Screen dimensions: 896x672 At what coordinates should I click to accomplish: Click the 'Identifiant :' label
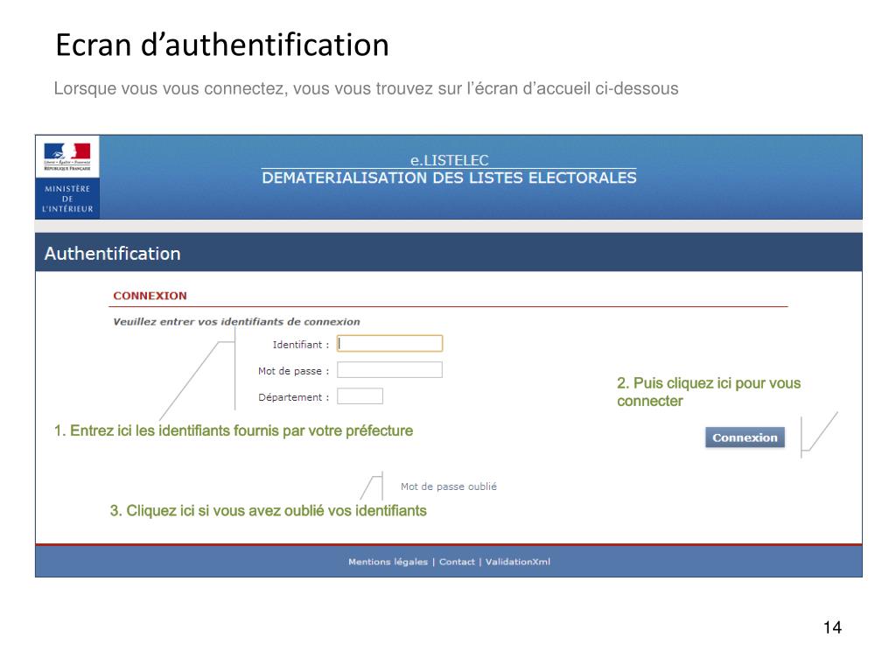[x=301, y=345]
